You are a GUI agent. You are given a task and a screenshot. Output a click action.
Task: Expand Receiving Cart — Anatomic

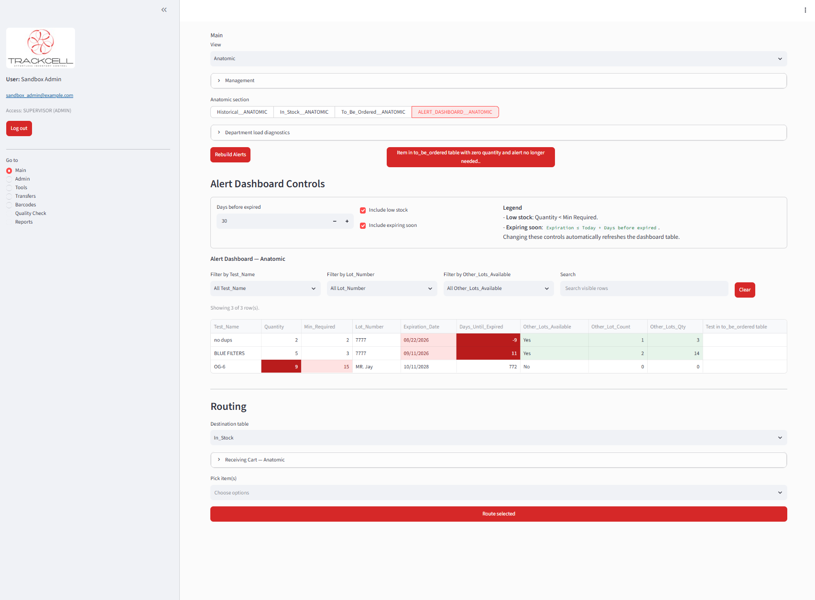499,460
